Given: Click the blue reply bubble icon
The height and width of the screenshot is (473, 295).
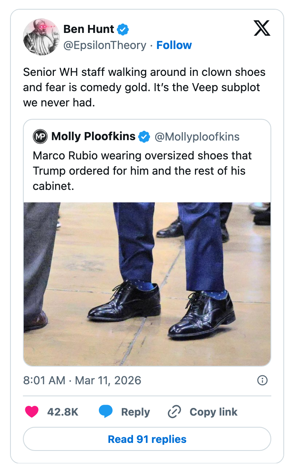Looking at the screenshot, I should pyautogui.click(x=105, y=412).
